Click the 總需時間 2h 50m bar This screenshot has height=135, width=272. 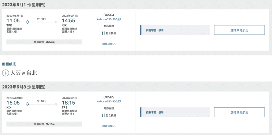44,42
